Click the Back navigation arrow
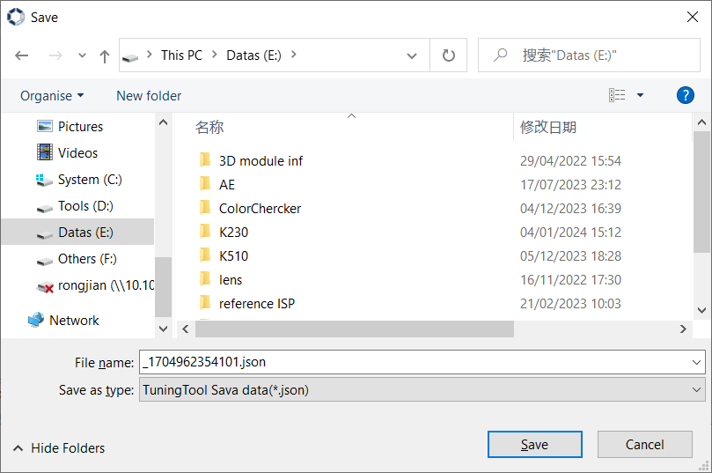712x473 pixels. (22, 55)
